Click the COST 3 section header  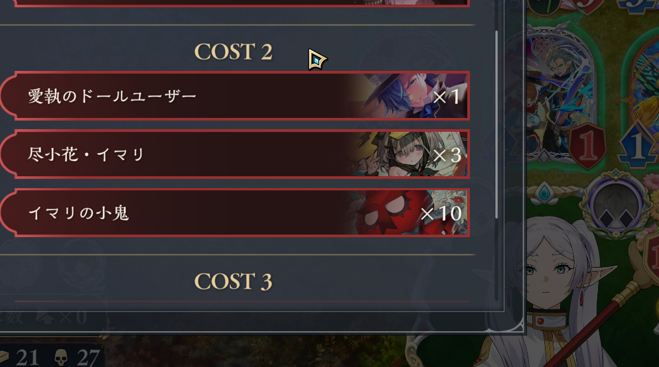pos(233,282)
